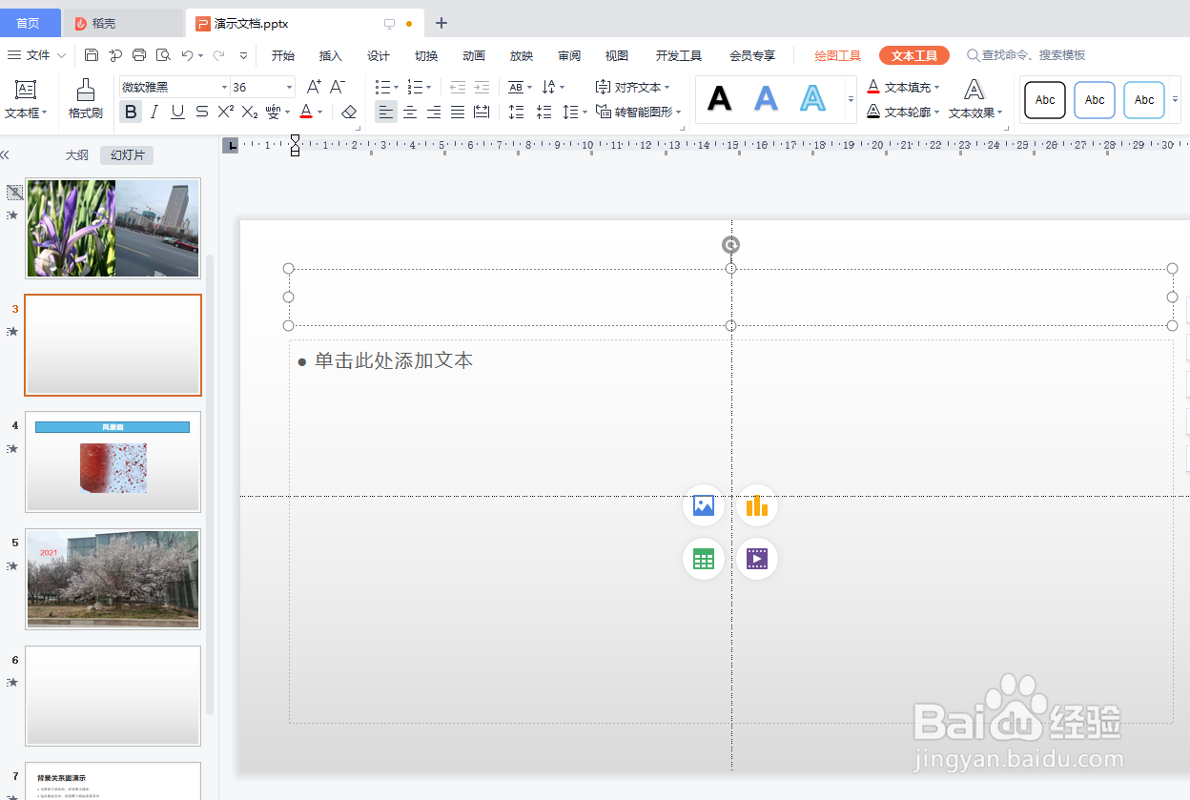Viewport: 1190px width, 800px height.
Task: Toggle left text alignment
Action: 385,112
